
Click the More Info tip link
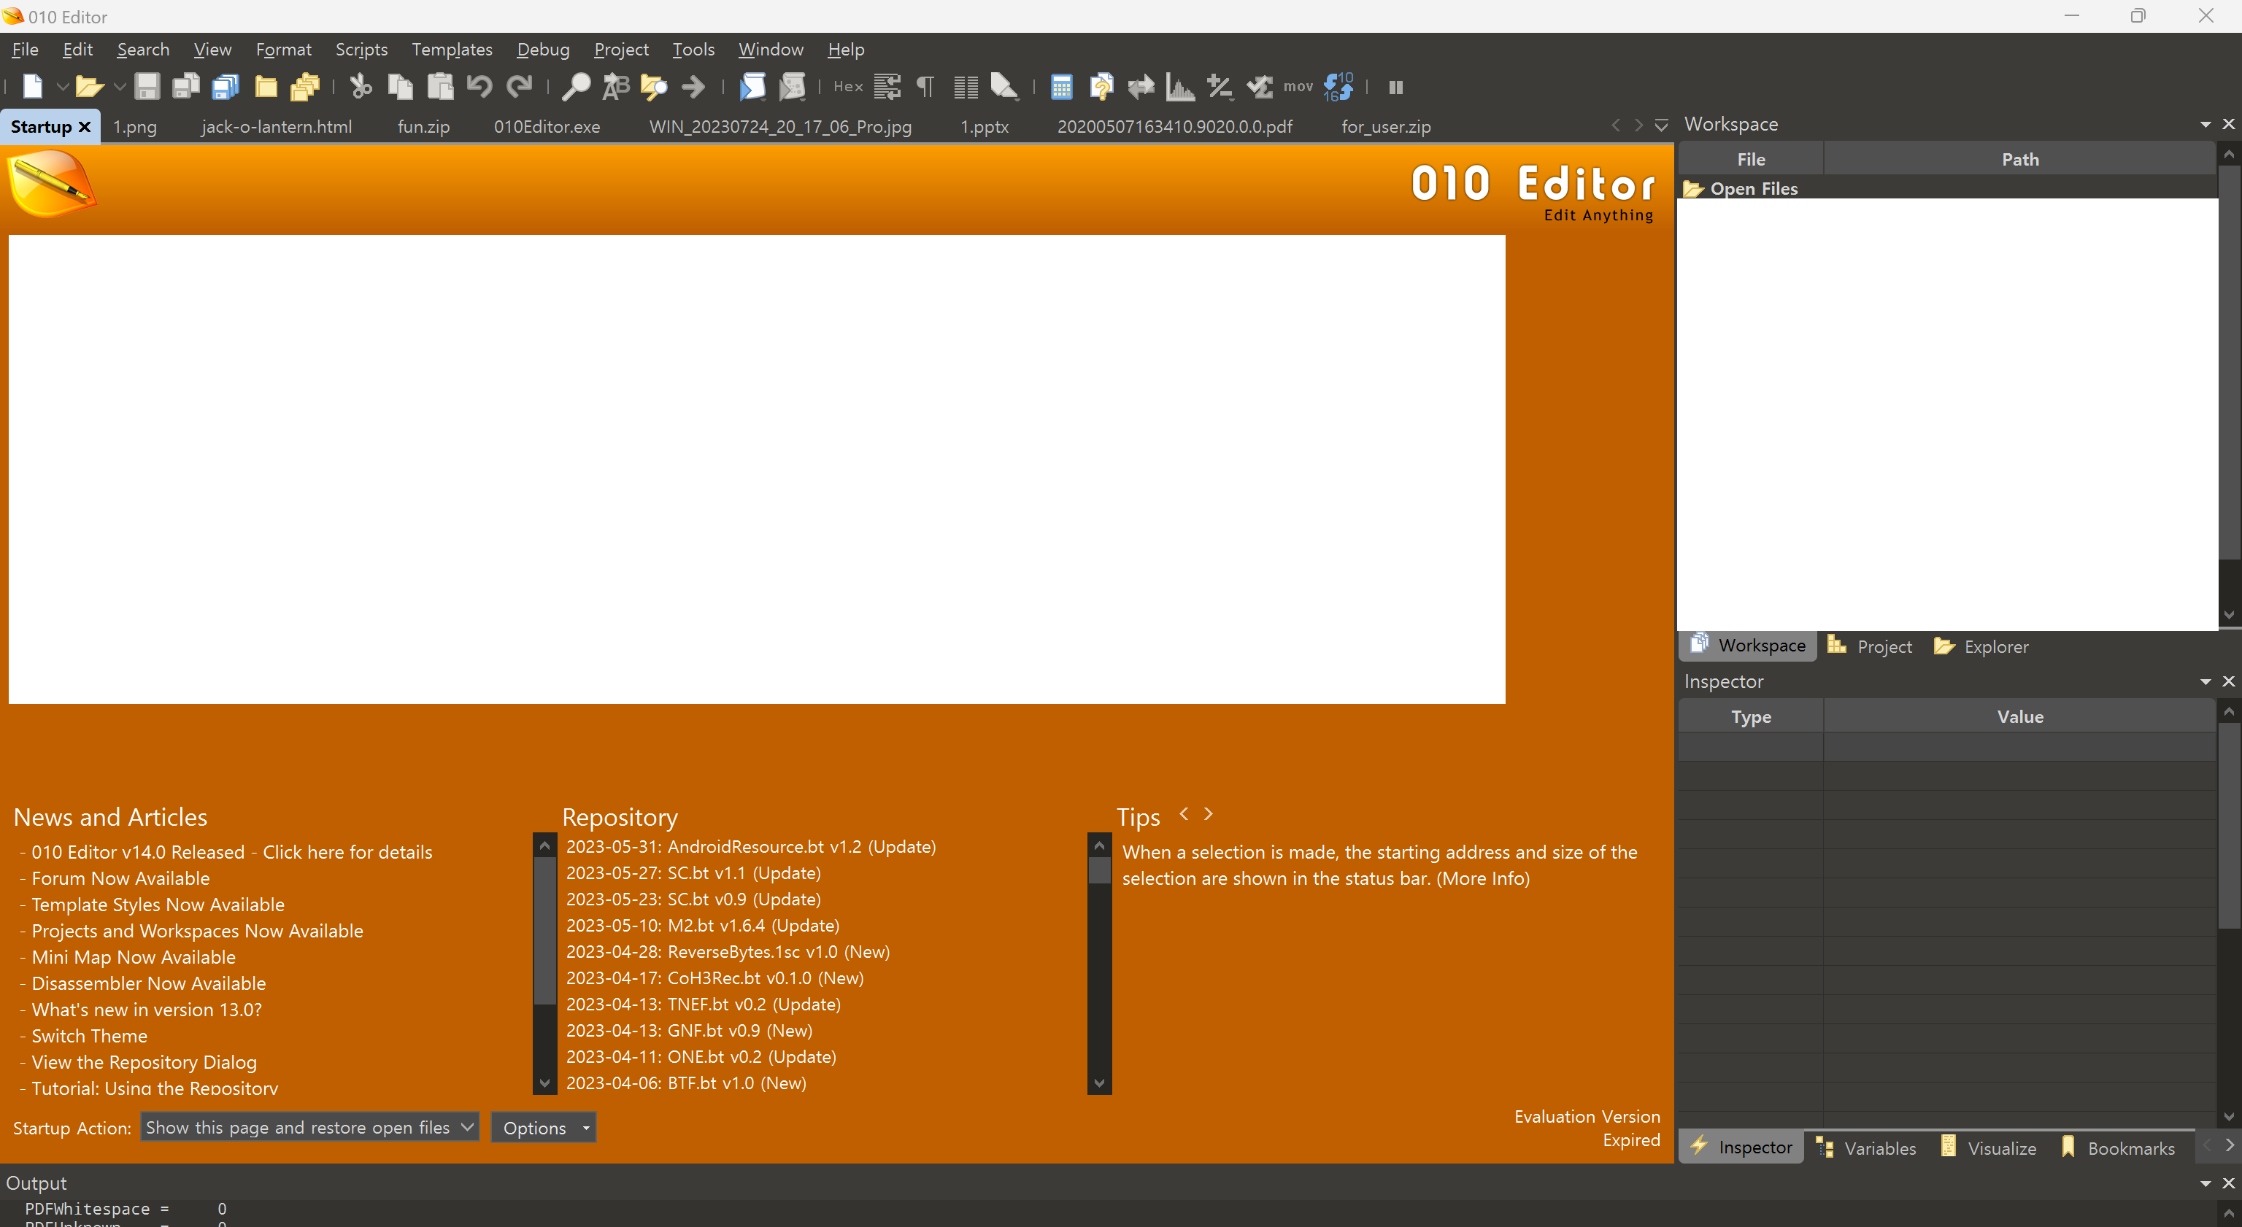(1483, 878)
